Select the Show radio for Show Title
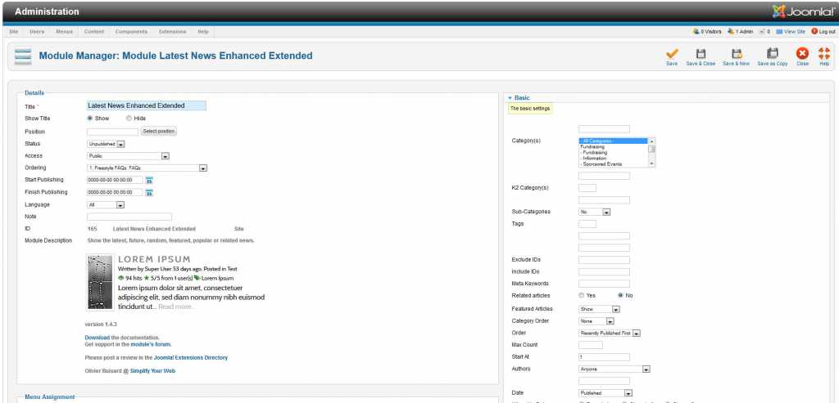The width and height of the screenshot is (839, 403). coord(90,119)
